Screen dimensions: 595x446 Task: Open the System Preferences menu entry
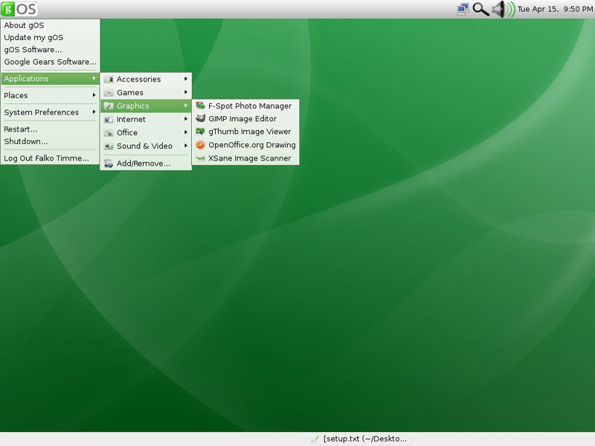click(50, 112)
